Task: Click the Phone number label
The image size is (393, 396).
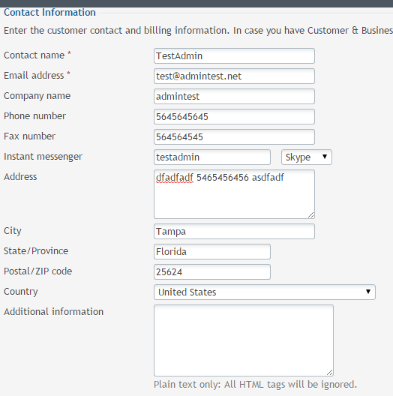Action: point(34,116)
